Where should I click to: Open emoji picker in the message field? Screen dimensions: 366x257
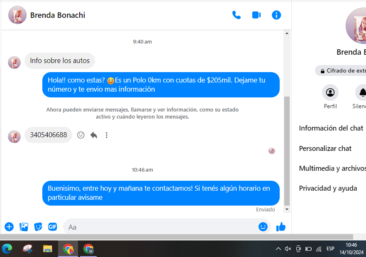point(263,227)
